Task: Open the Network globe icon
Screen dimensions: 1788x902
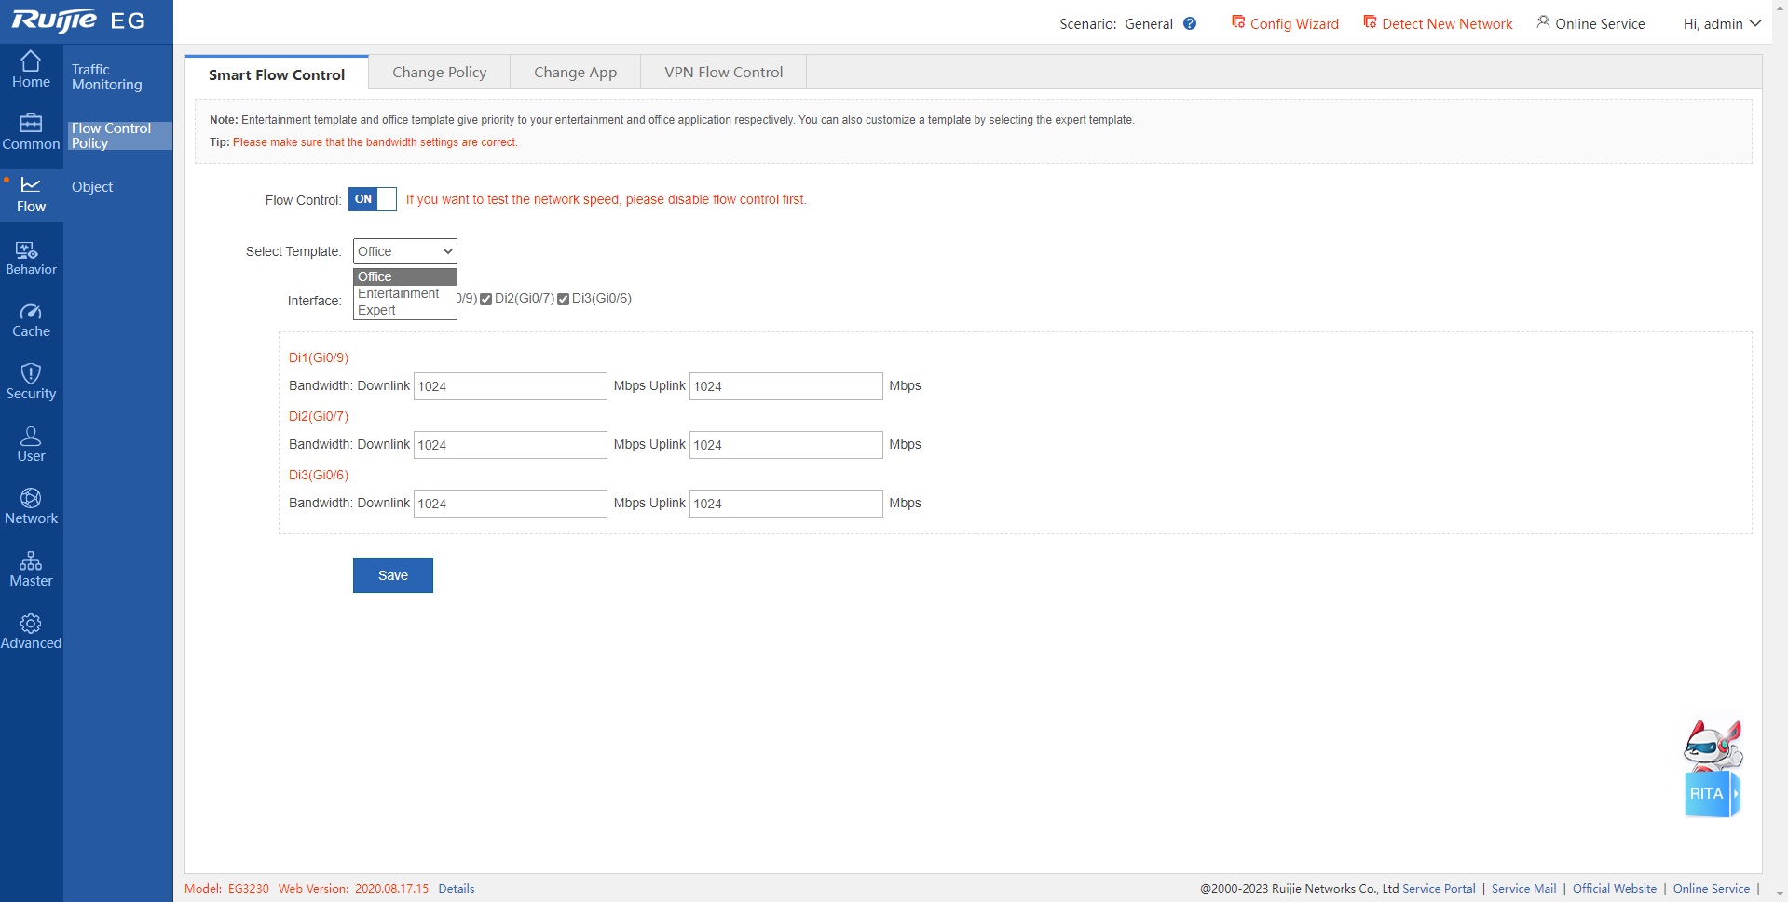Action: (31, 507)
